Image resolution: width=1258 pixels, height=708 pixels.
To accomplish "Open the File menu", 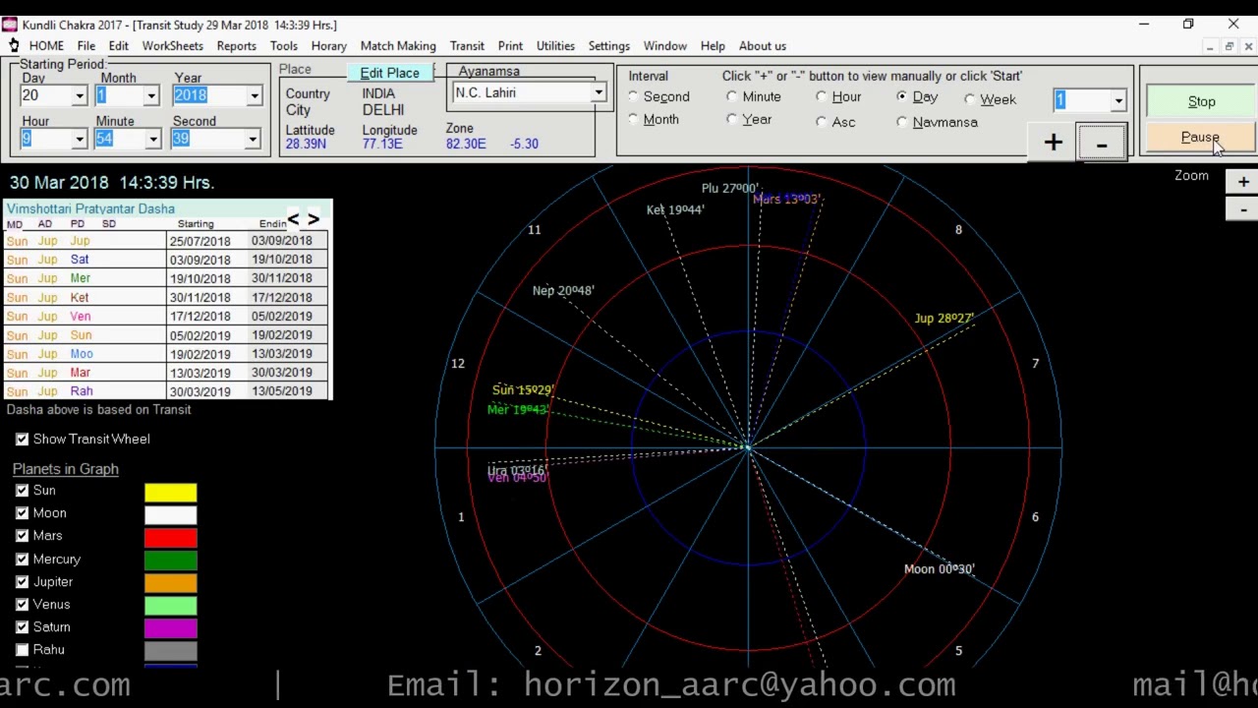I will (86, 46).
